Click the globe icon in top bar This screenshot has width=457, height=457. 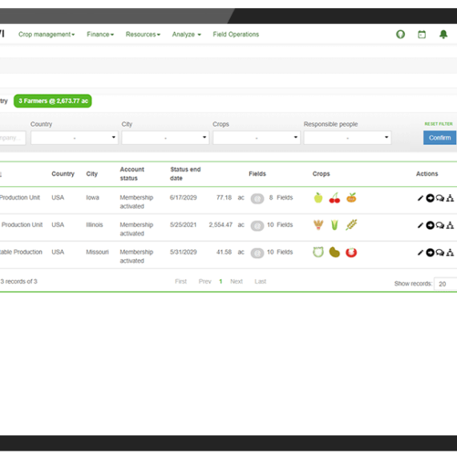(400, 34)
